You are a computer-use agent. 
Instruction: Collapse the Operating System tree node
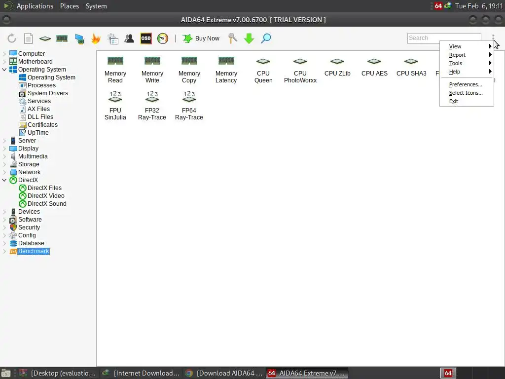pyautogui.click(x=4, y=69)
